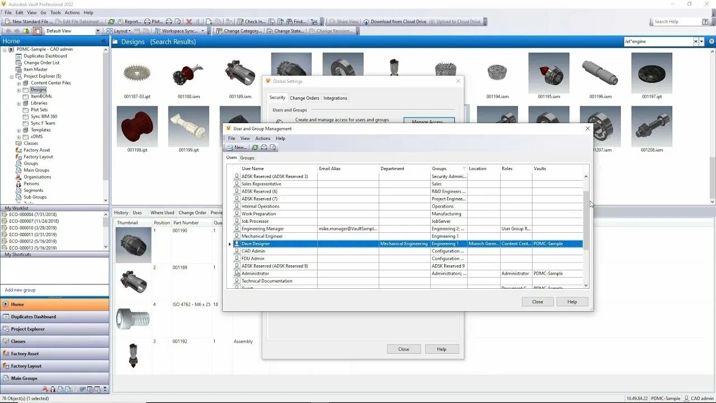Select Duplicates Dashboard in the tree
716x403 pixels.
click(x=45, y=56)
